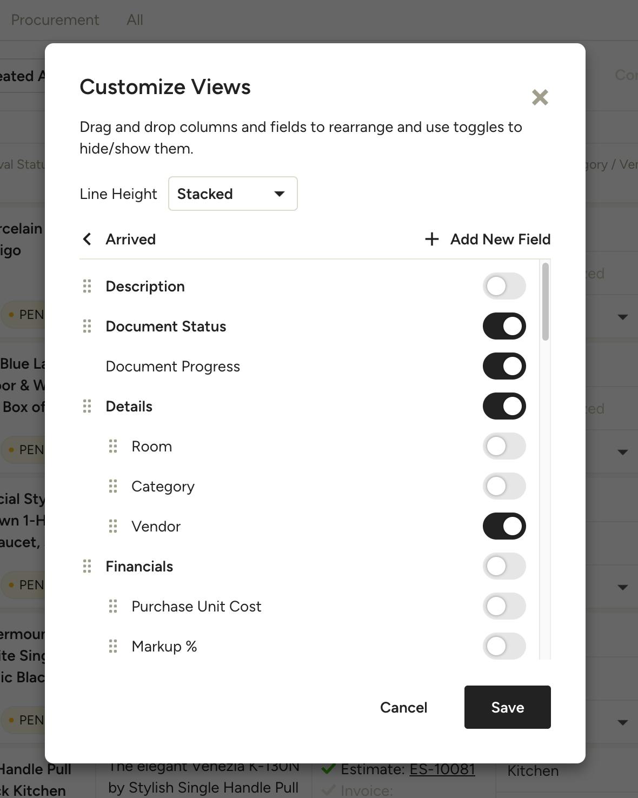Image resolution: width=638 pixels, height=798 pixels.
Task: Switch to the Procurement tab
Action: coord(55,20)
